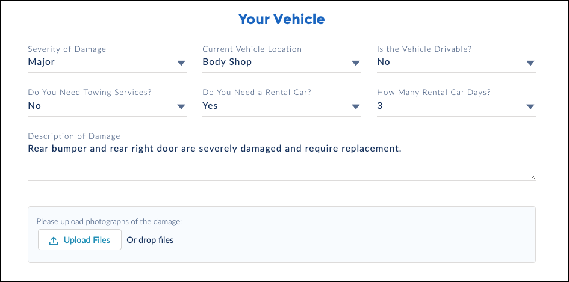Open the vehicle location field showing Body Shop
The width and height of the screenshot is (569, 282).
pyautogui.click(x=282, y=63)
